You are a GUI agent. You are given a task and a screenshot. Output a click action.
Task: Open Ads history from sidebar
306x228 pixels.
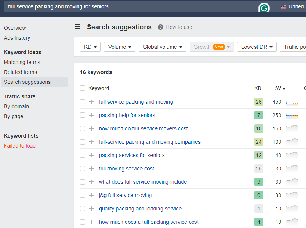pos(17,38)
